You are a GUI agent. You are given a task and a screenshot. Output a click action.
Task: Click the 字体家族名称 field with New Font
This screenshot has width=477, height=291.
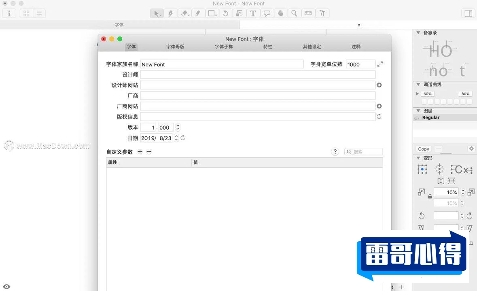[222, 64]
